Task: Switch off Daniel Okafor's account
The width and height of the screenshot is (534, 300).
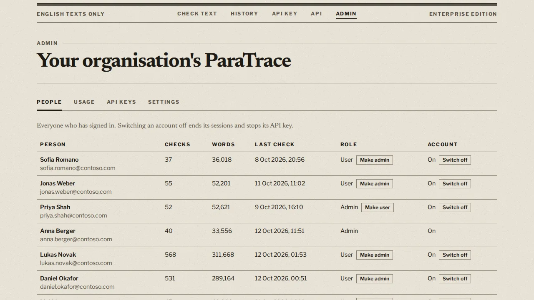Action: [455, 279]
